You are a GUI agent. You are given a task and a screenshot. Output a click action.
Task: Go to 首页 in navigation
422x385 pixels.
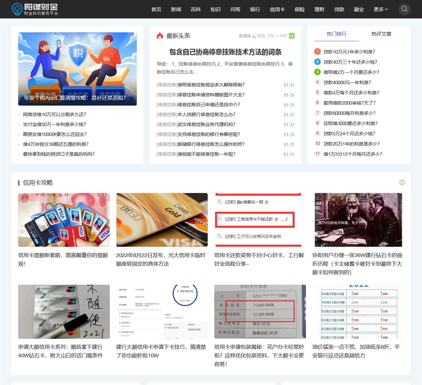156,9
